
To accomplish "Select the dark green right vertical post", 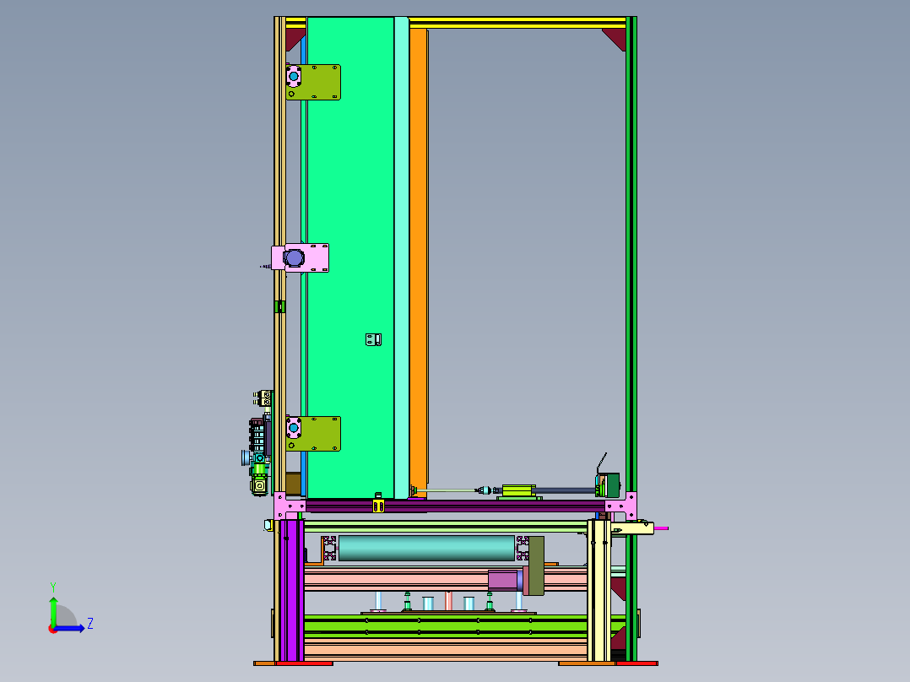I will [630, 253].
